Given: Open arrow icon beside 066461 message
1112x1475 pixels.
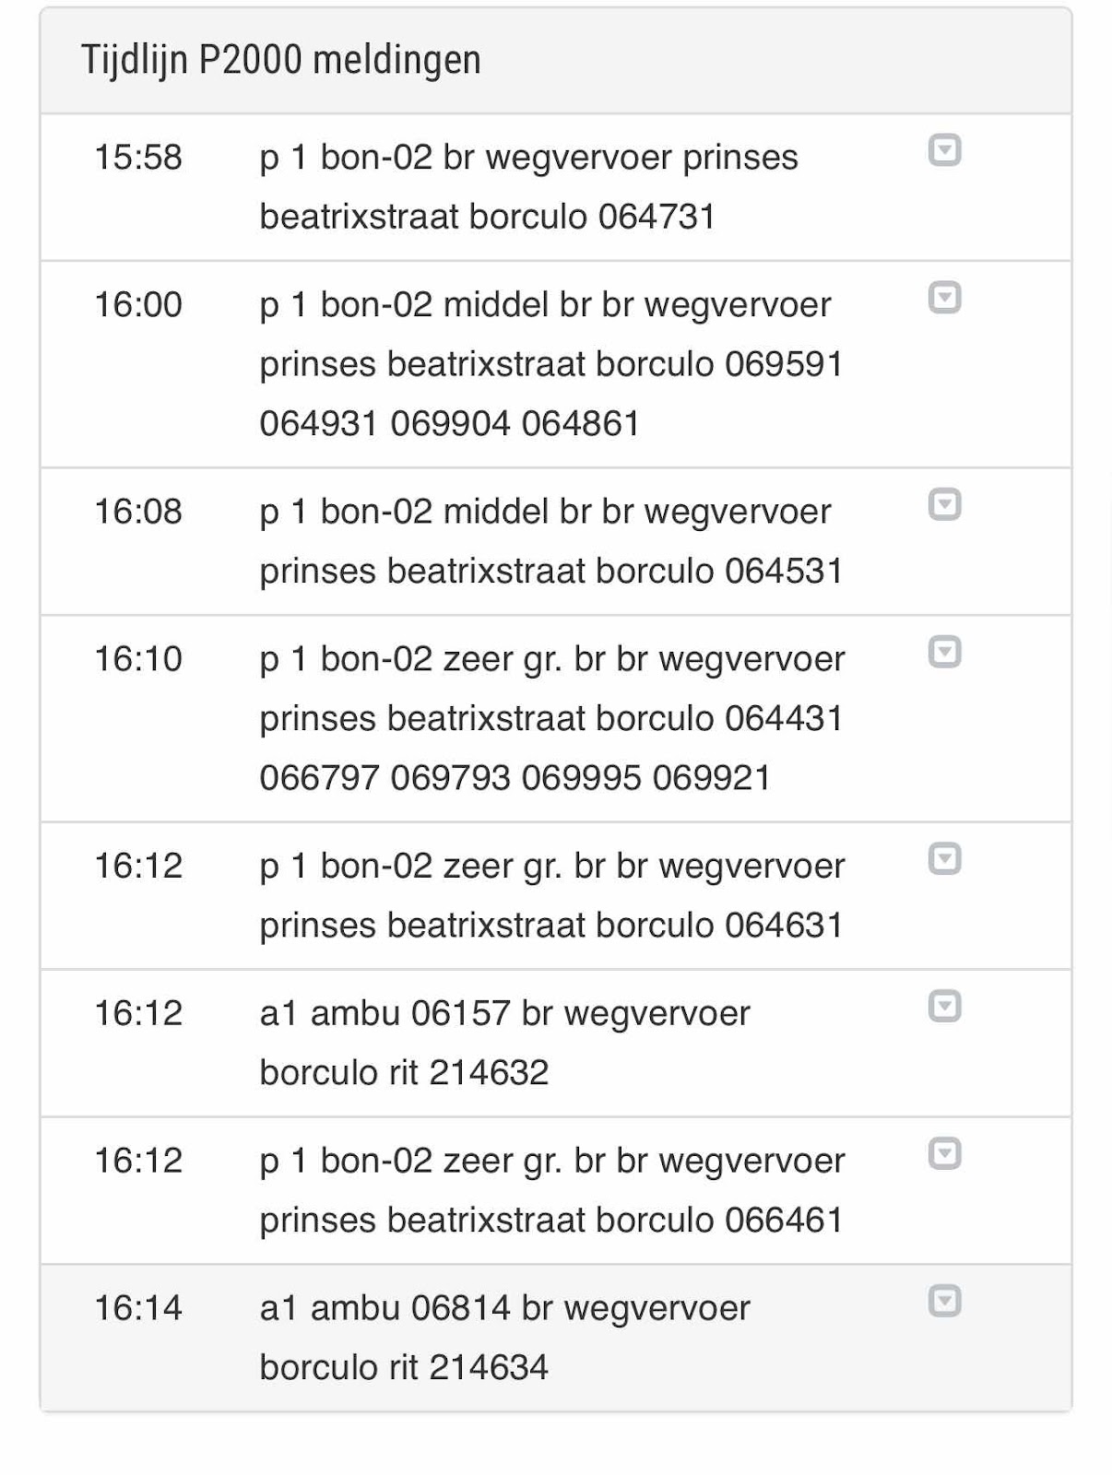Looking at the screenshot, I should click(944, 1152).
